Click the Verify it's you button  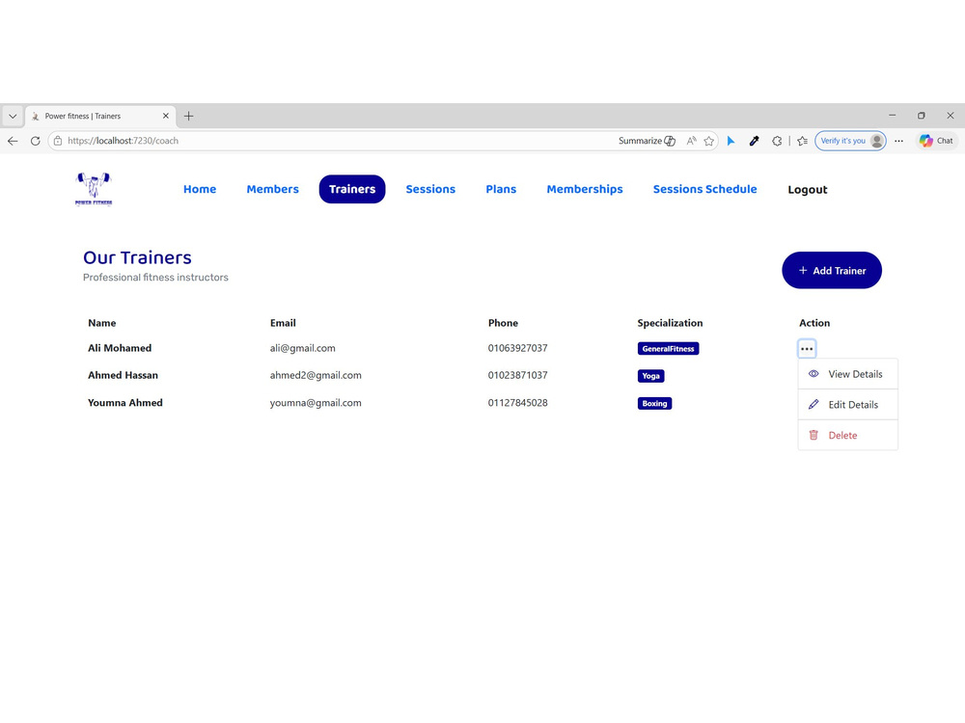click(850, 141)
